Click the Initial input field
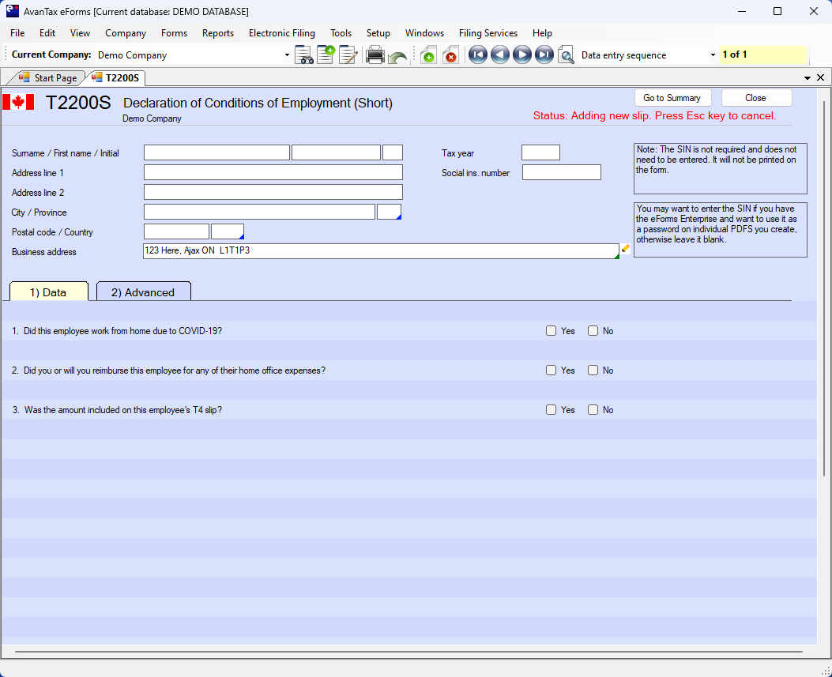The image size is (832, 677). (x=393, y=152)
